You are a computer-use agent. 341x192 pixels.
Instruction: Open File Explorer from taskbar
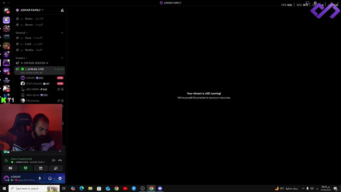[x=90, y=189]
